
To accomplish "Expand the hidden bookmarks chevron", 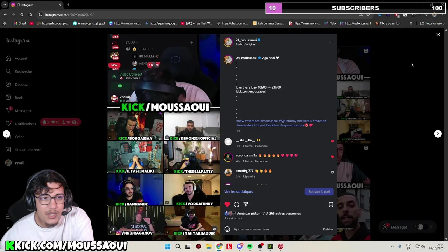I will (x=411, y=23).
